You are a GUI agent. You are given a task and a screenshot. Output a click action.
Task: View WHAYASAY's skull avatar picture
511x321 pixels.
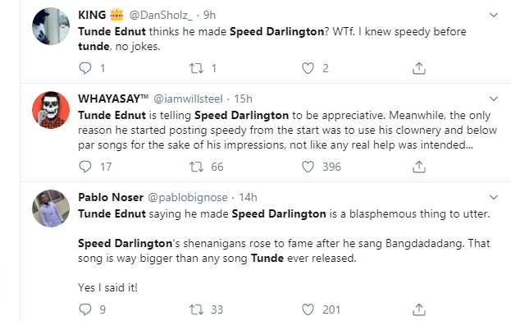point(51,110)
